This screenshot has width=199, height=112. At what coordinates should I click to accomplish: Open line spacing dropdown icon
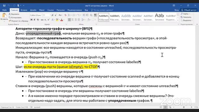pyautogui.click(x=83, y=20)
